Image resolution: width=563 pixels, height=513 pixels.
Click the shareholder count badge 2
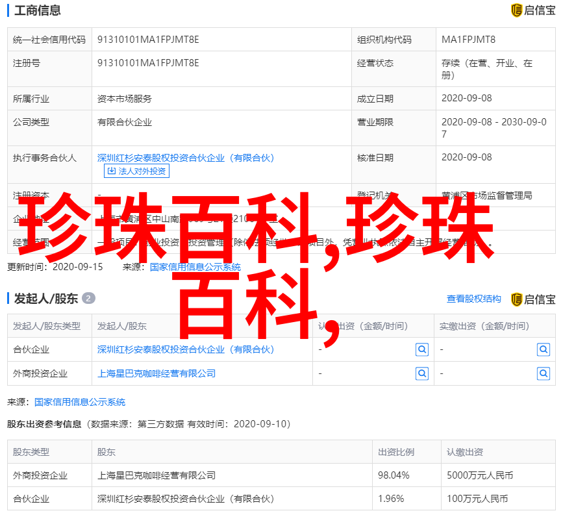(88, 298)
